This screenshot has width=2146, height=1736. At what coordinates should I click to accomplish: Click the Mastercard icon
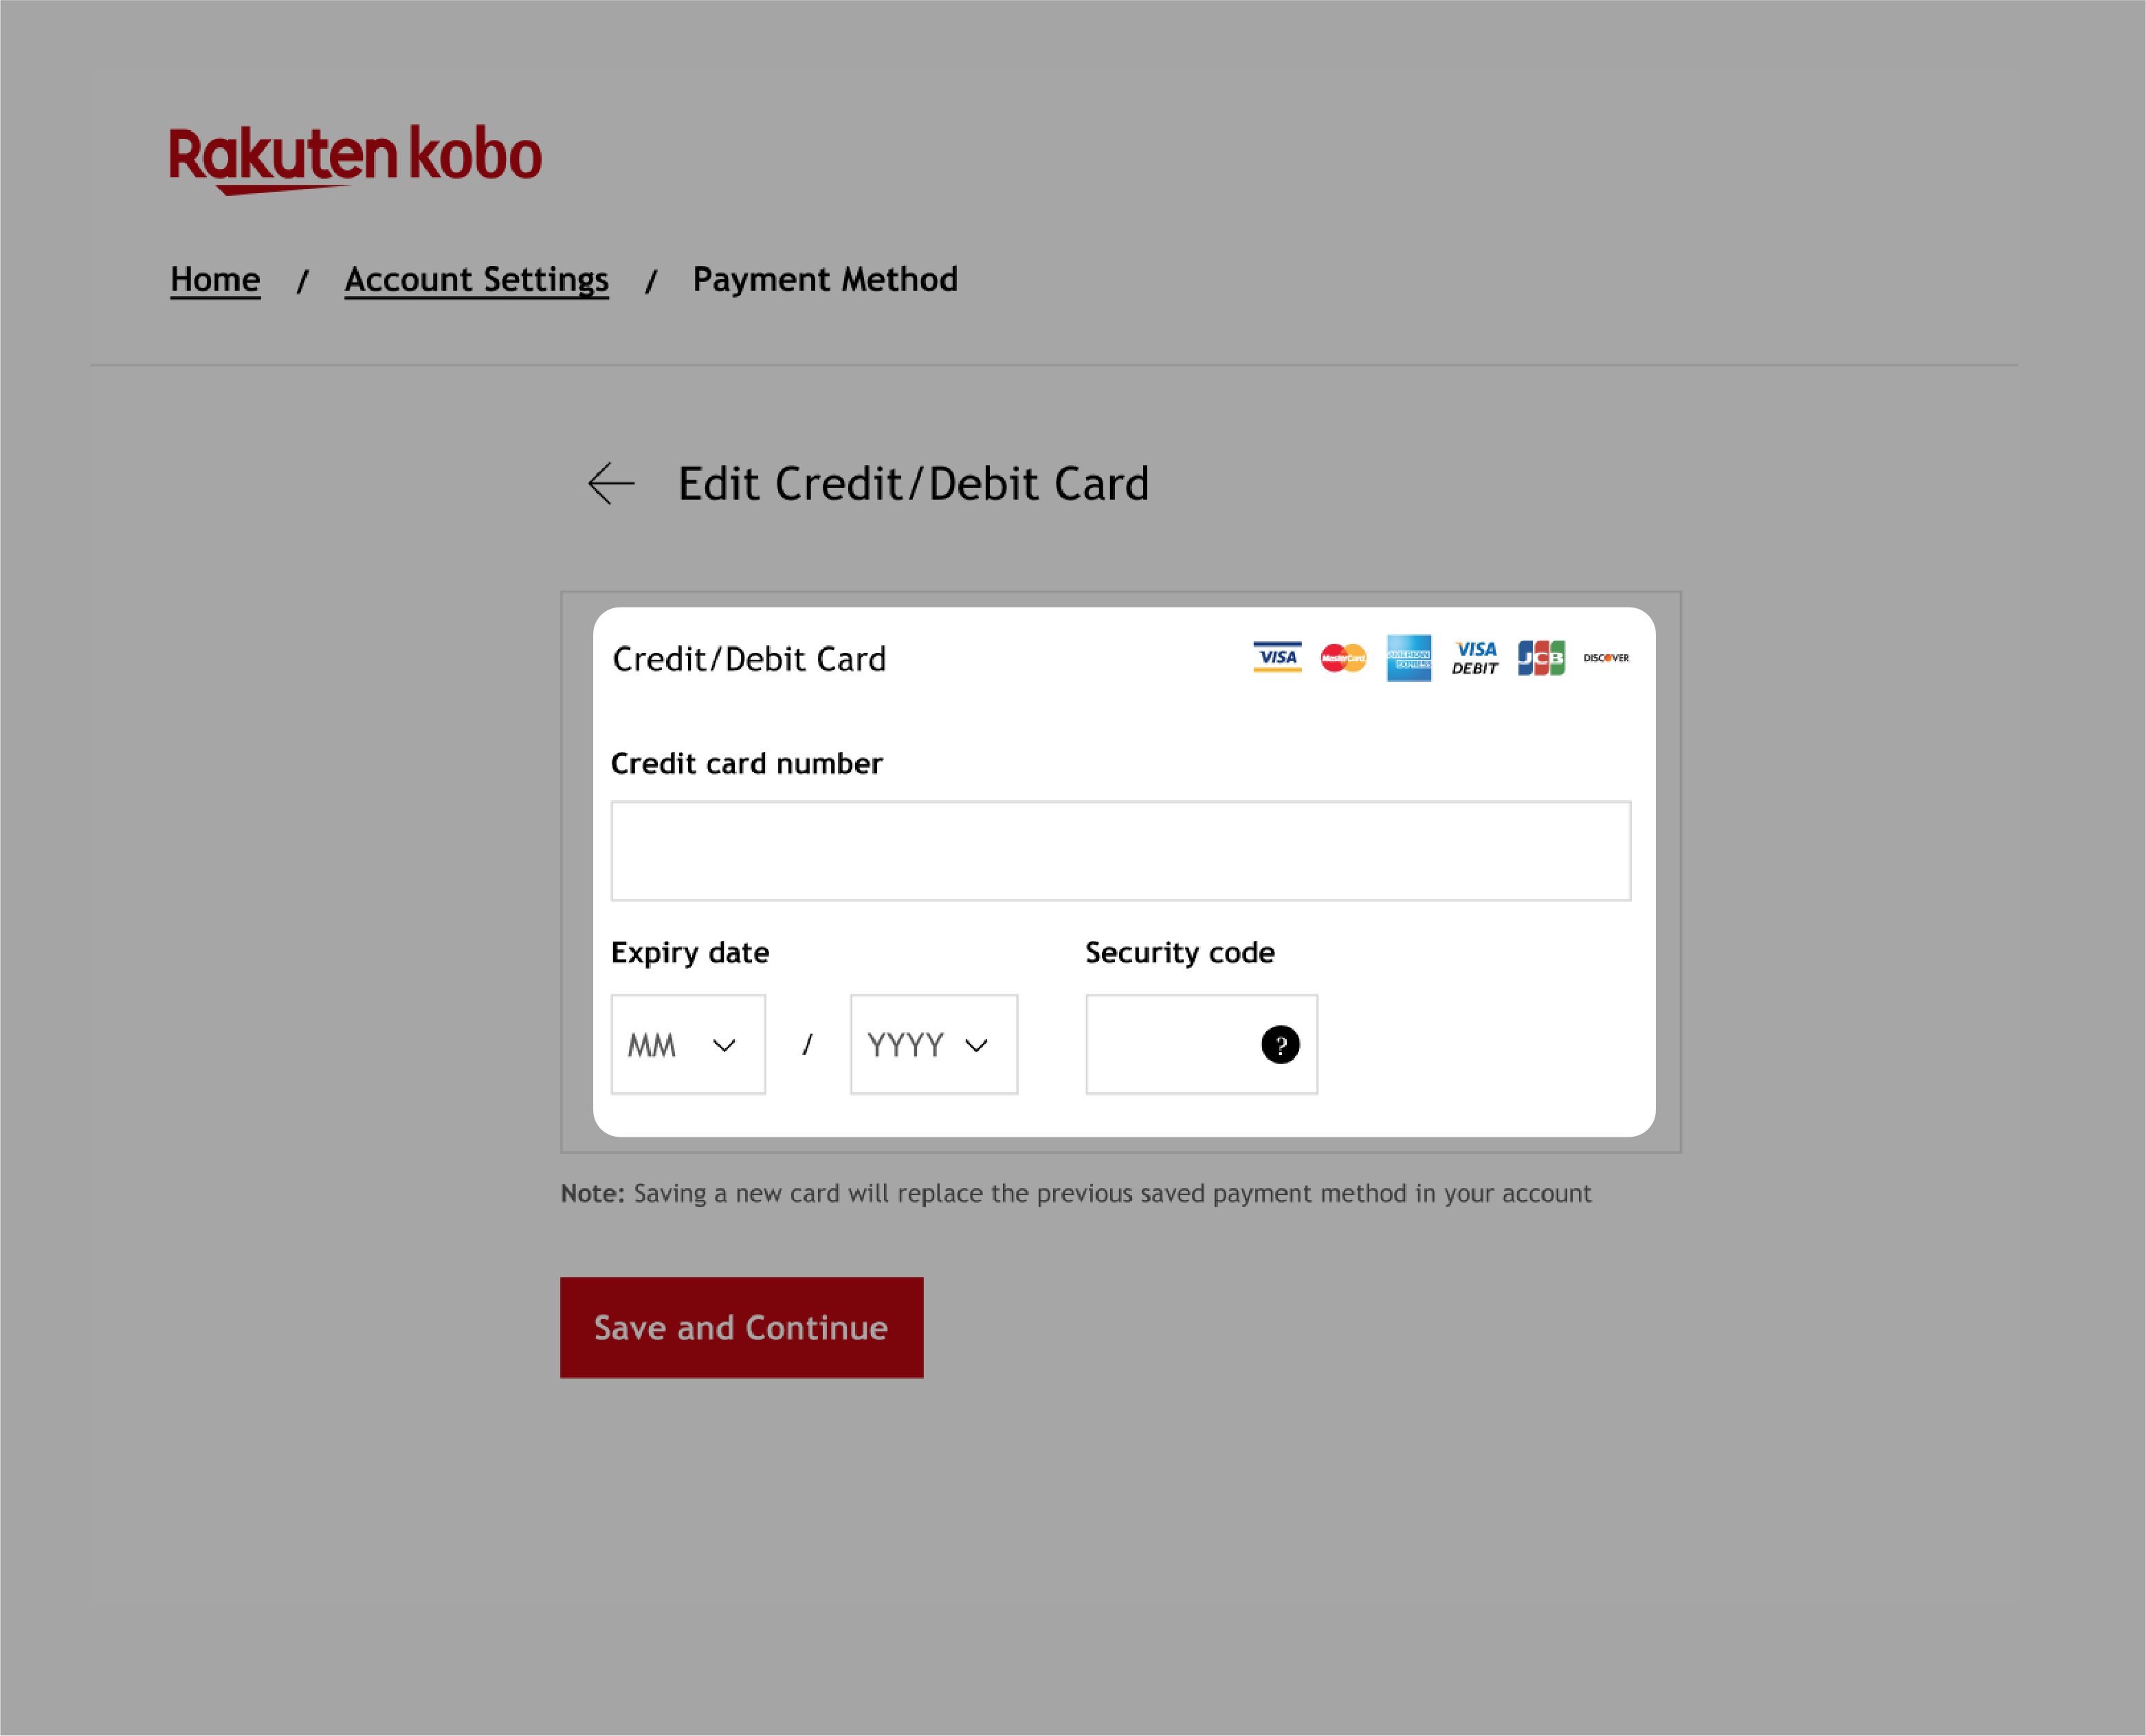pos(1342,657)
